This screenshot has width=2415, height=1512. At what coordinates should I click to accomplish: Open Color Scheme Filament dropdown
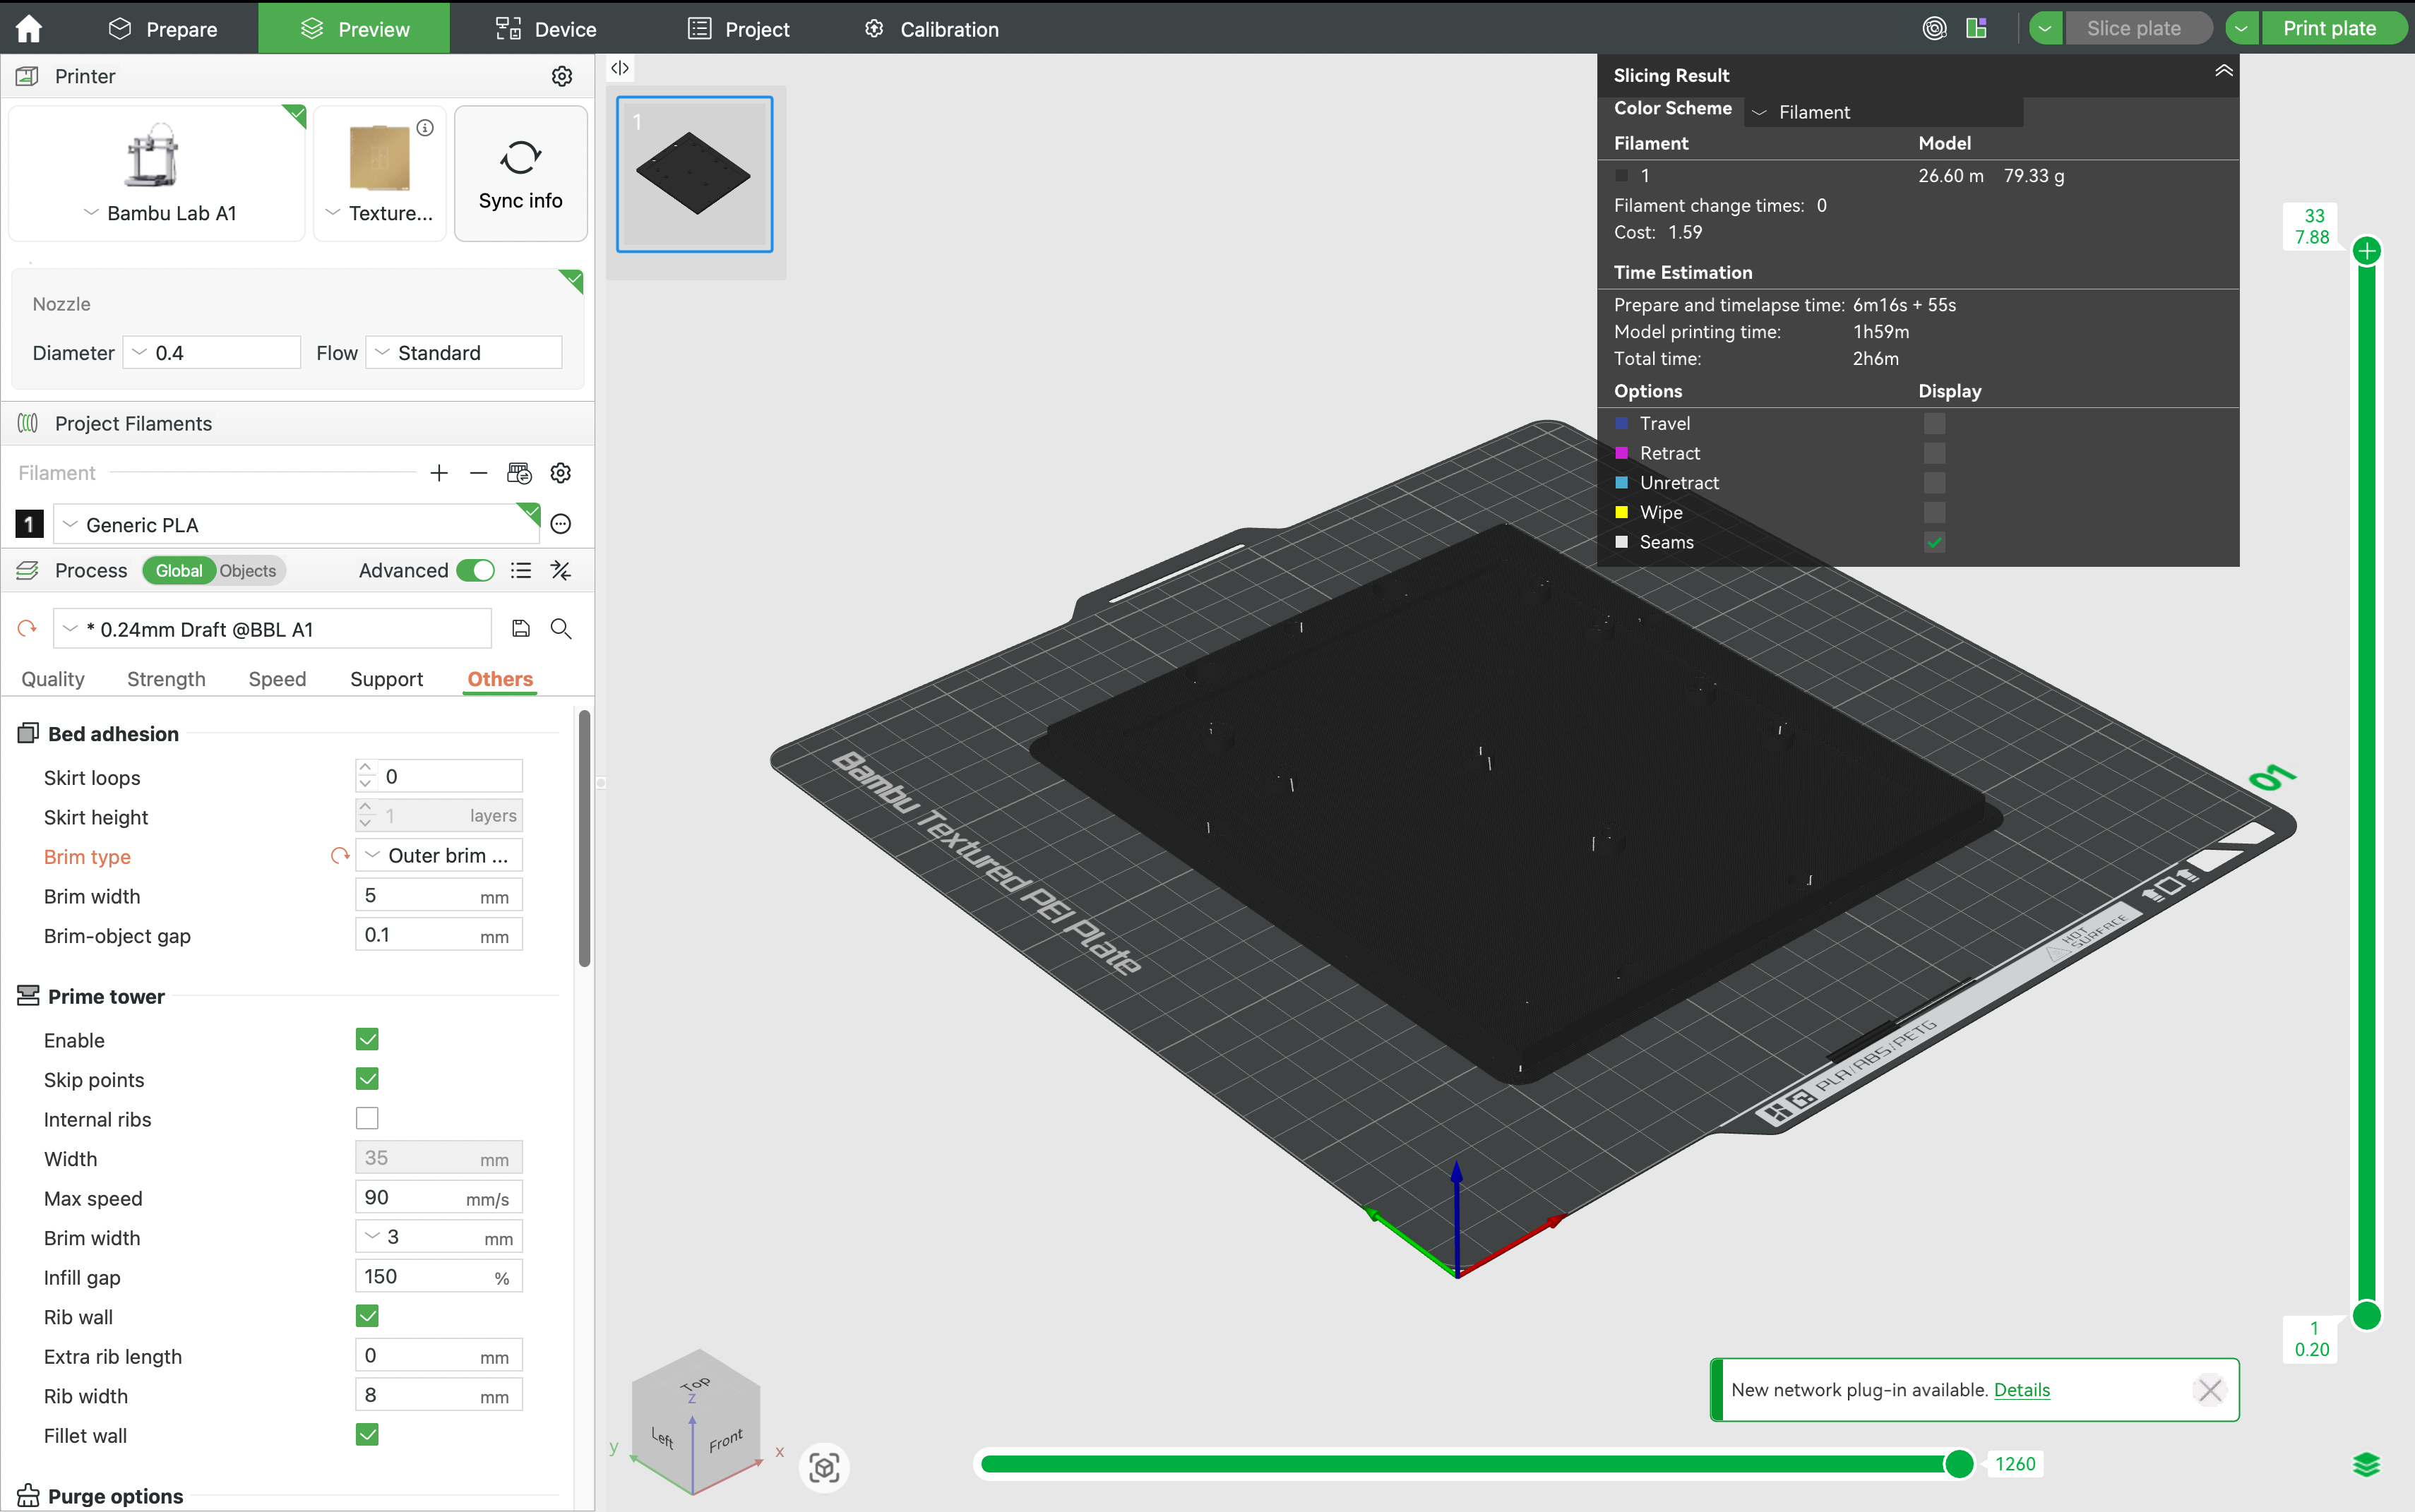click(x=1884, y=112)
